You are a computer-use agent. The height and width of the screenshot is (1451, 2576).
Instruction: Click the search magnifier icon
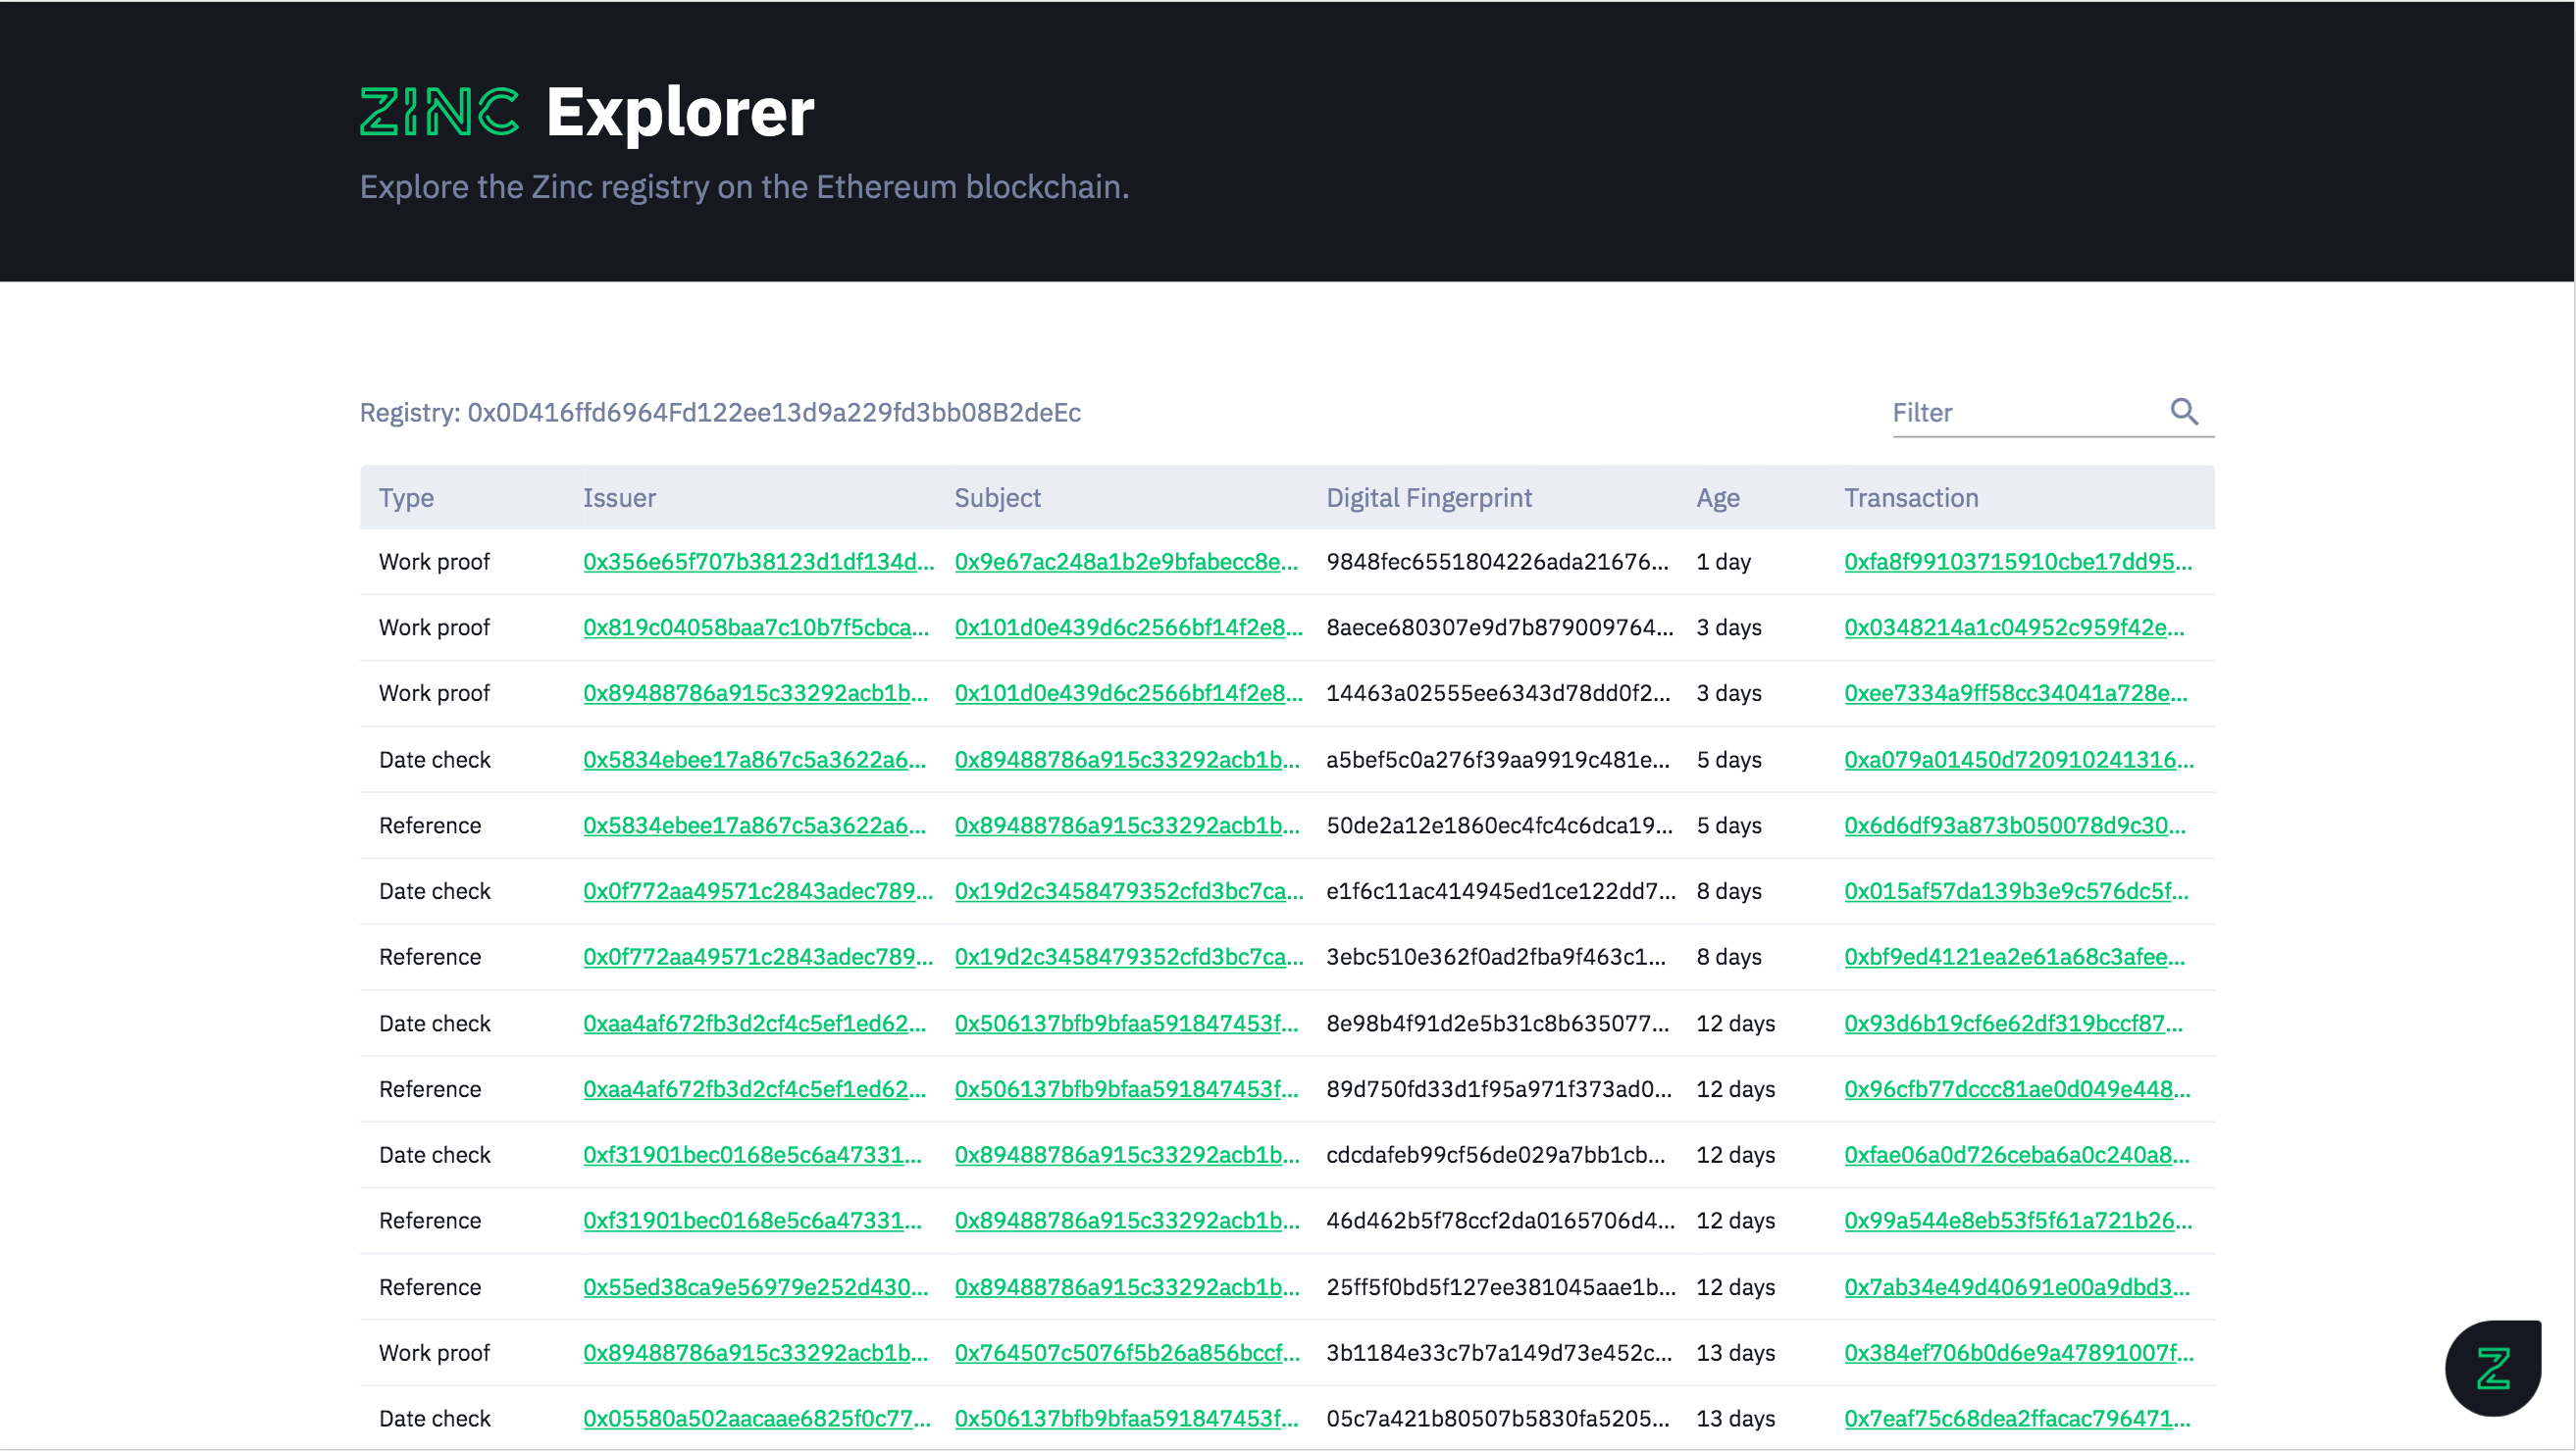2184,412
